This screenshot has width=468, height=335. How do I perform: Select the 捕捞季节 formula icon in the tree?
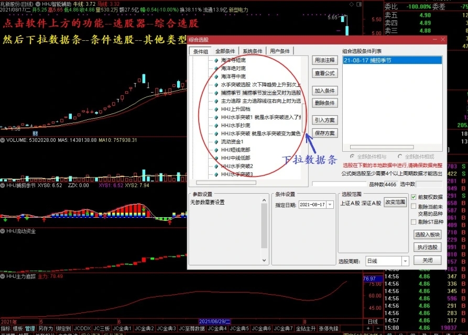[216, 93]
